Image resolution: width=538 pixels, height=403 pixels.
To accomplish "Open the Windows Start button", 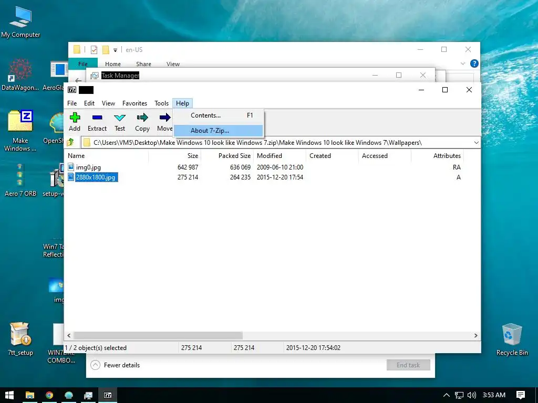I will click(x=9, y=395).
